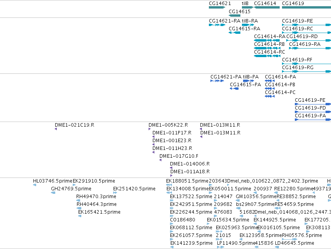Viewport: 331px width, 249px height.
Task: Select EST label EK050011.5prime
Action: 230,189
